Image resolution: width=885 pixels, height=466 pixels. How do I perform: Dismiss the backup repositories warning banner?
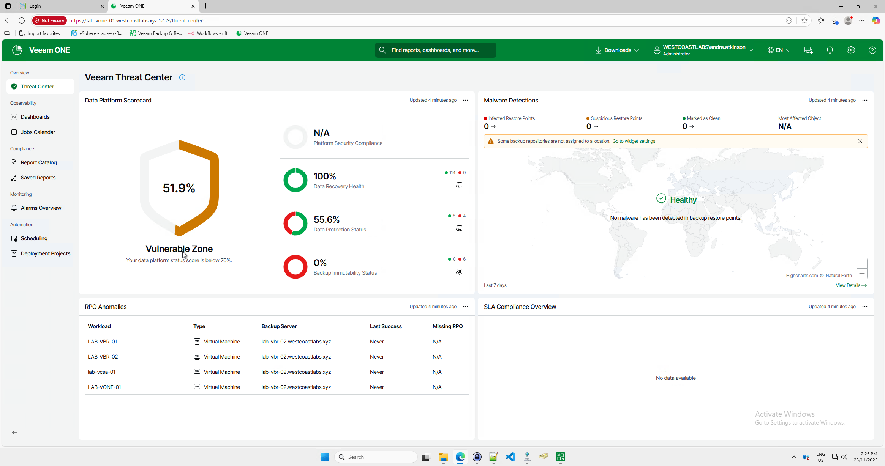tap(860, 141)
